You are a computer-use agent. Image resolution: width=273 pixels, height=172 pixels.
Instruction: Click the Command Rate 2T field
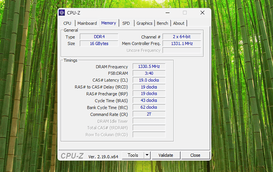pos(149,114)
